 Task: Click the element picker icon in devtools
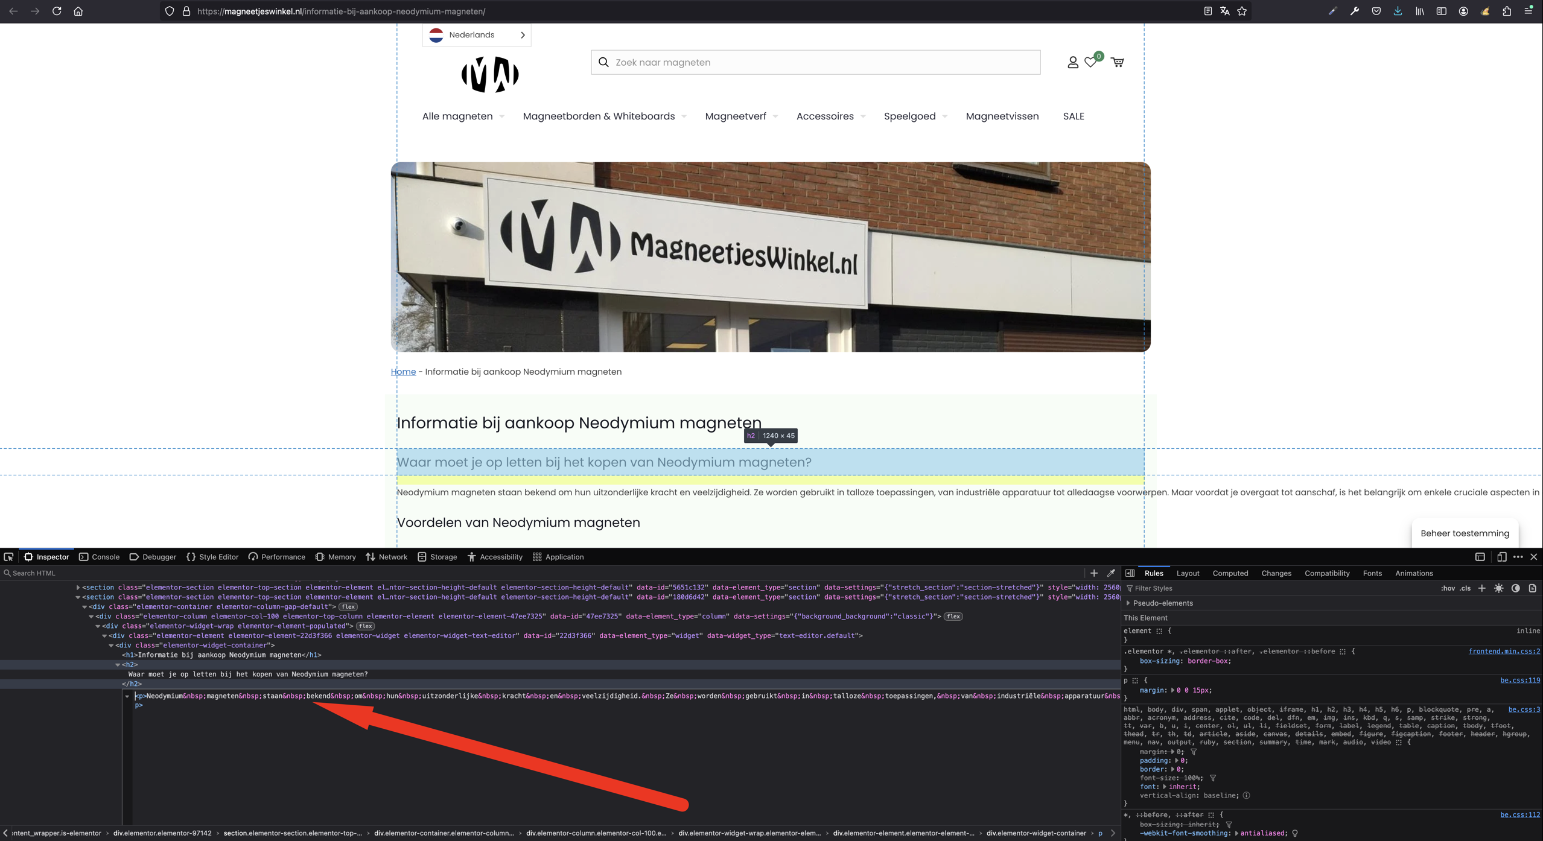[8, 557]
